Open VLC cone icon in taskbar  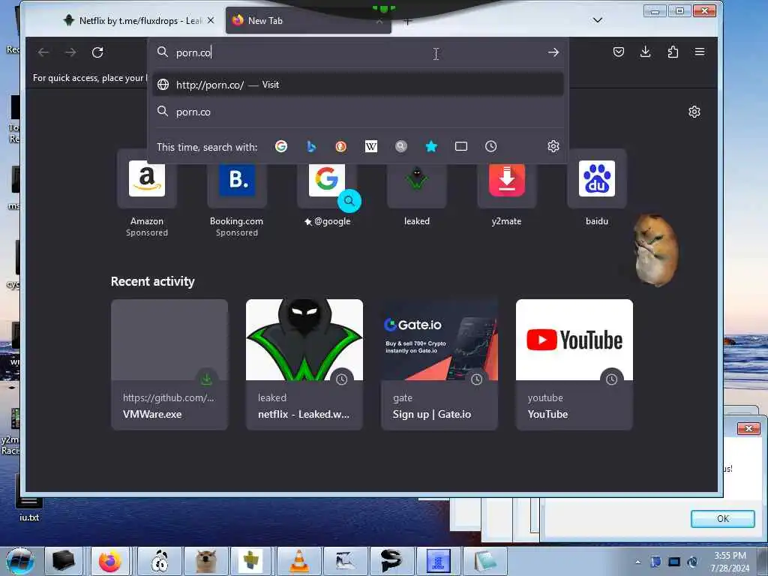[298, 561]
